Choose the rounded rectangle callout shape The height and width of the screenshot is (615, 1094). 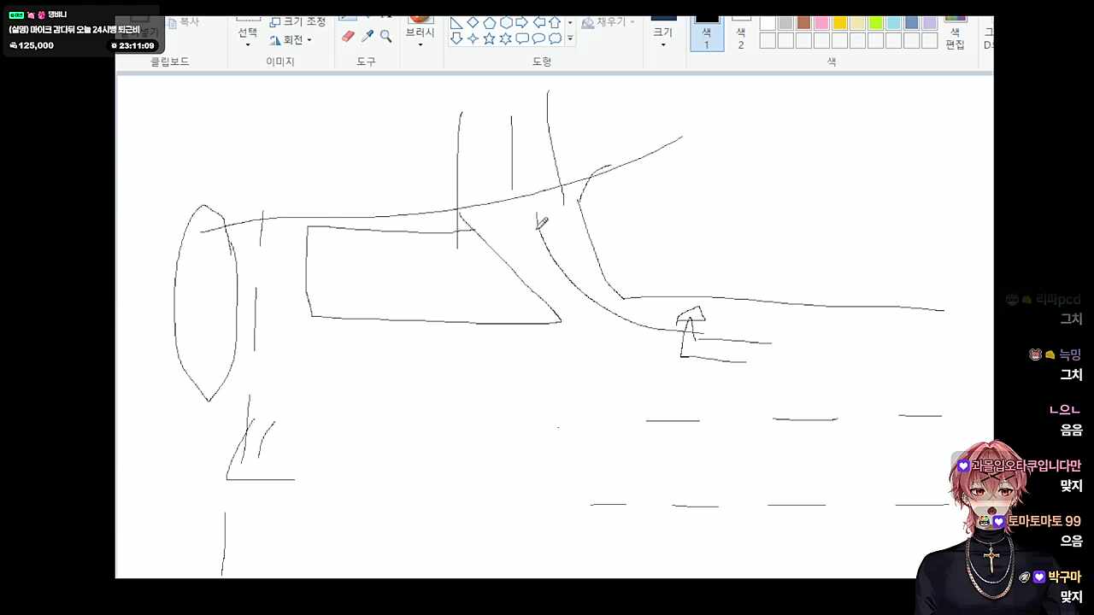pos(522,38)
